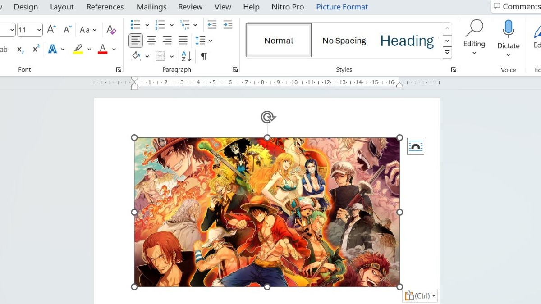
Task: Click the Increase Font Size icon
Action: point(51,30)
